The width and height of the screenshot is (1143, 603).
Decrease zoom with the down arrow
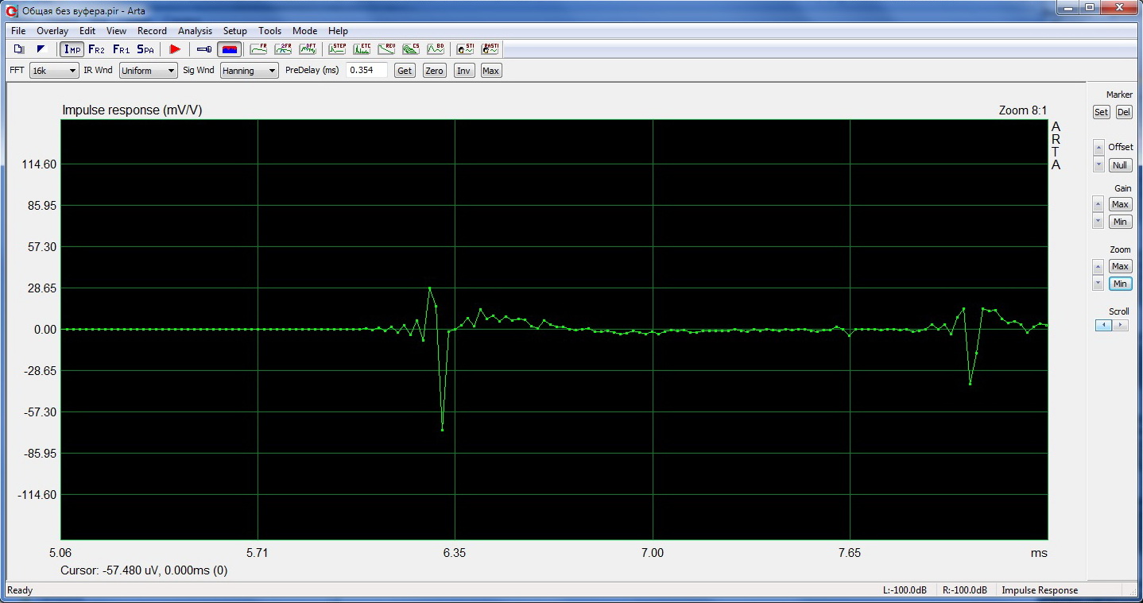1098,283
